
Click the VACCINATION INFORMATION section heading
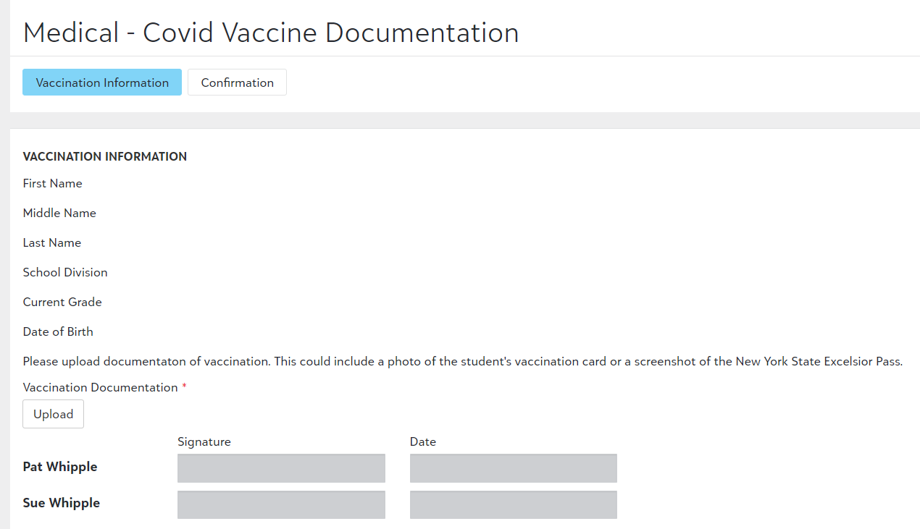[x=105, y=156]
